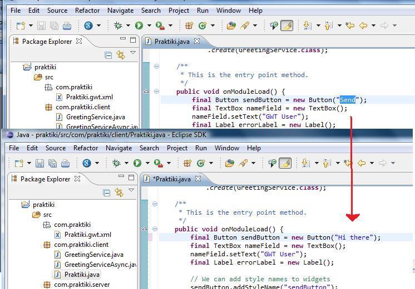
Task: Click the flashlight Search icon in upper window
Action: (x=245, y=26)
